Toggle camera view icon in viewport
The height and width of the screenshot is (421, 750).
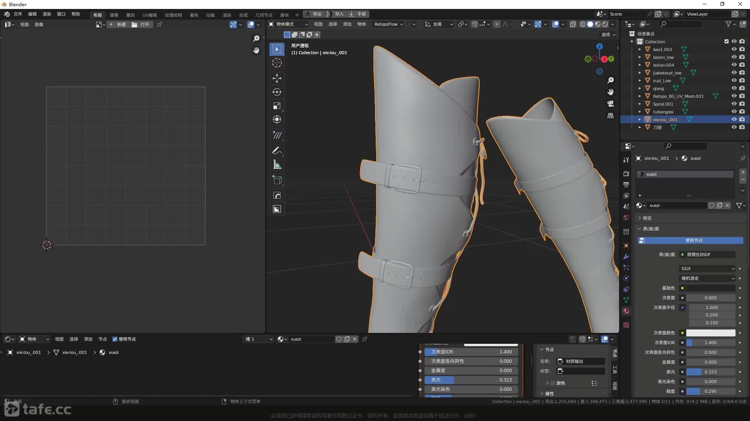pyautogui.click(x=611, y=104)
